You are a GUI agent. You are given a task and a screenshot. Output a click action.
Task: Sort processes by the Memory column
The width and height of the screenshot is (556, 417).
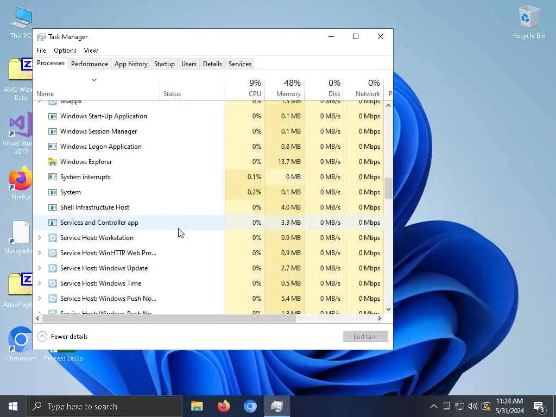pos(285,88)
